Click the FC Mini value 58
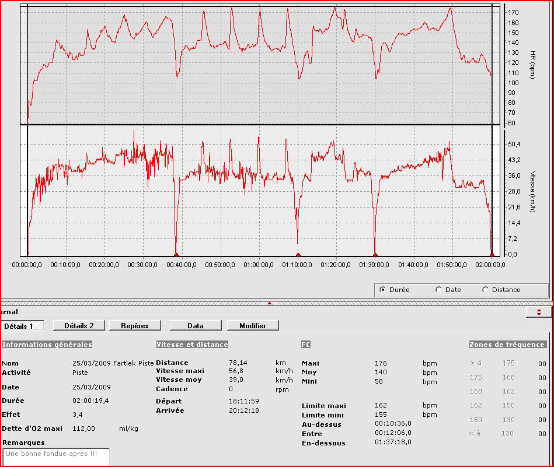 click(378, 381)
